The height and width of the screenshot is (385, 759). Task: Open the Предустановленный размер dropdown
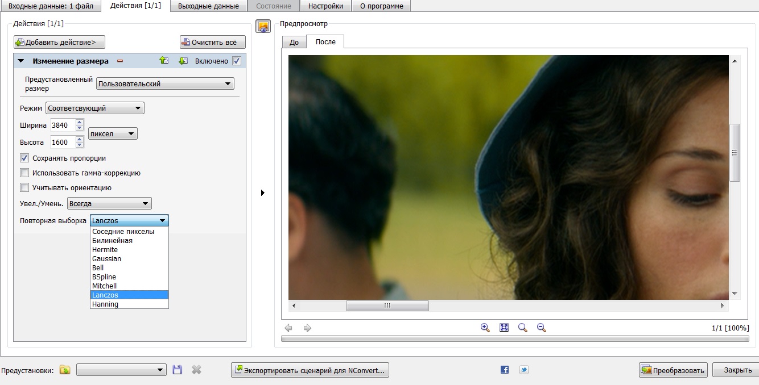165,83
